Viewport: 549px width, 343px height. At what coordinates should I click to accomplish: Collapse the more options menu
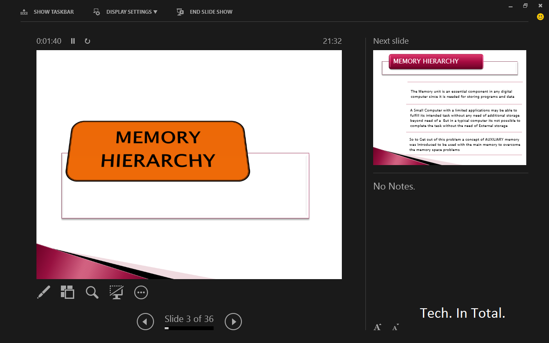141,292
